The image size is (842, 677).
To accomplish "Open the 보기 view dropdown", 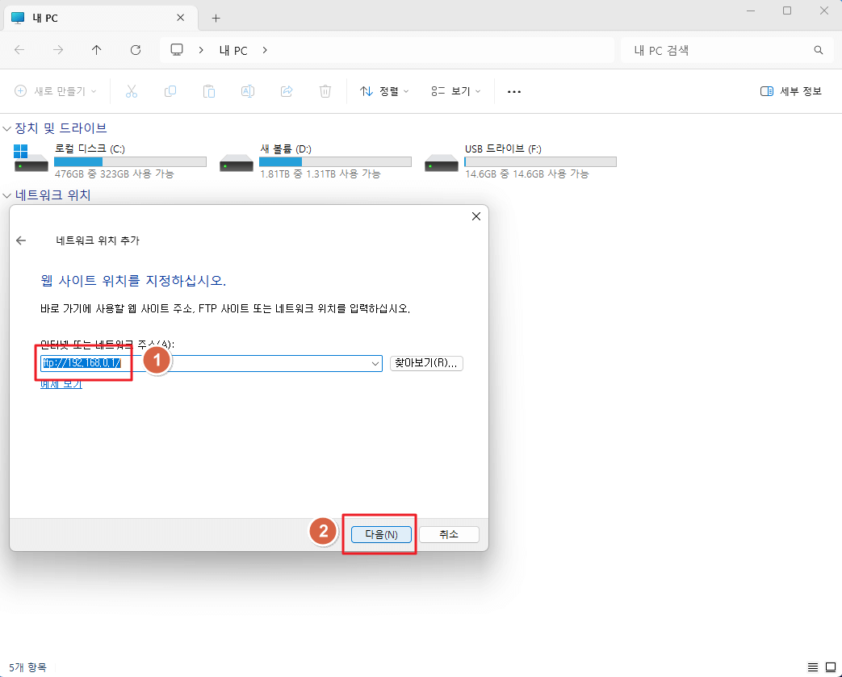I will (x=456, y=91).
